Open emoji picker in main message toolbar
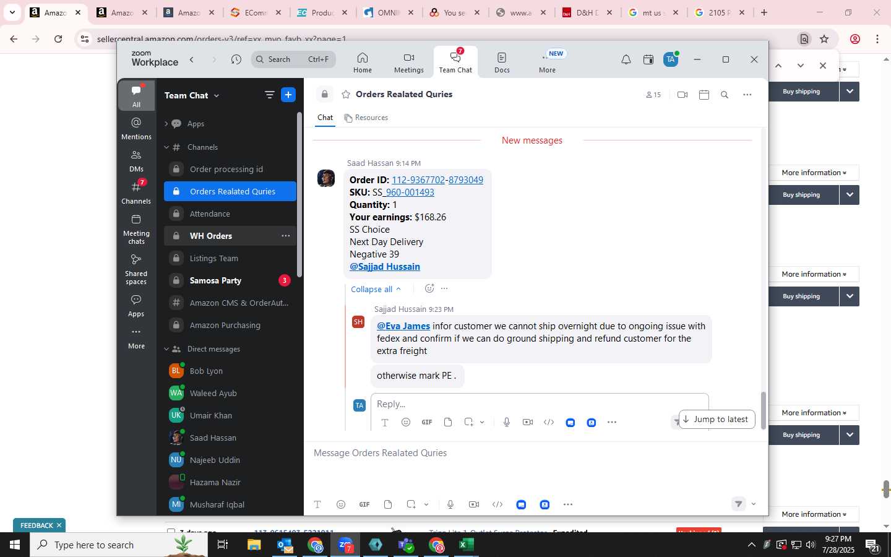 341,504
